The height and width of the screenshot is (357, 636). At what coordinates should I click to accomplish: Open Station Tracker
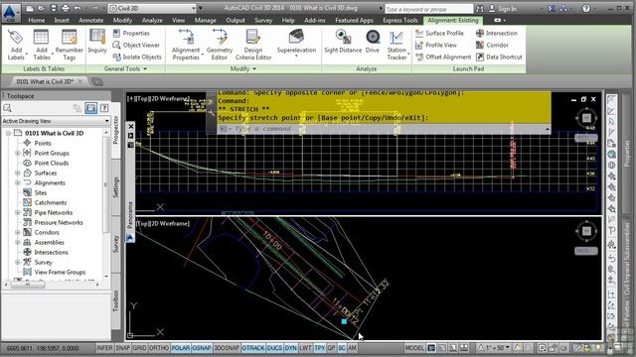(x=397, y=45)
